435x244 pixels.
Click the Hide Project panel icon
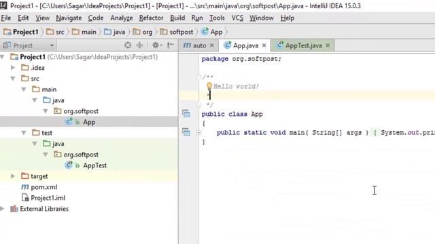(x=171, y=45)
